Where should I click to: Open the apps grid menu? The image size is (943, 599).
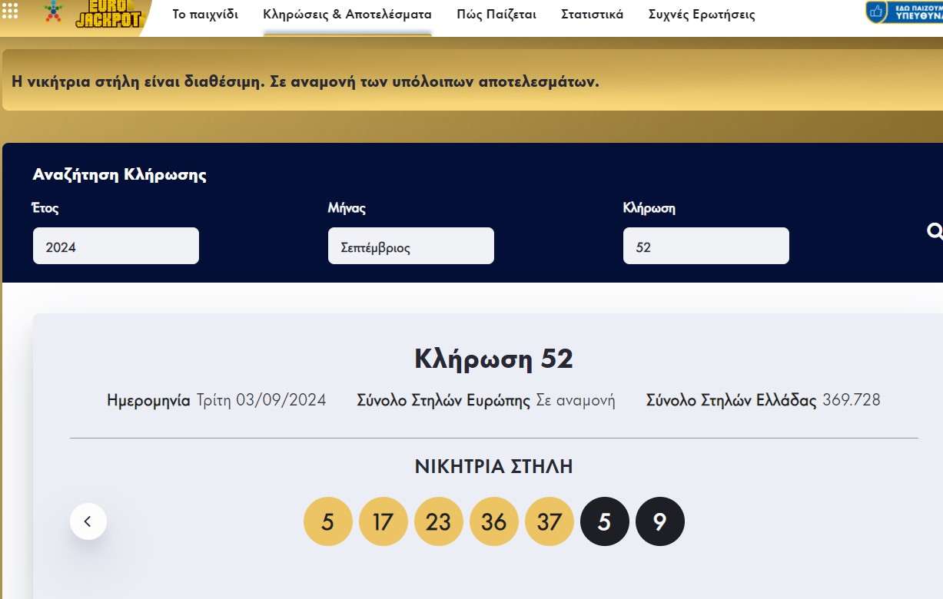pos(11,11)
